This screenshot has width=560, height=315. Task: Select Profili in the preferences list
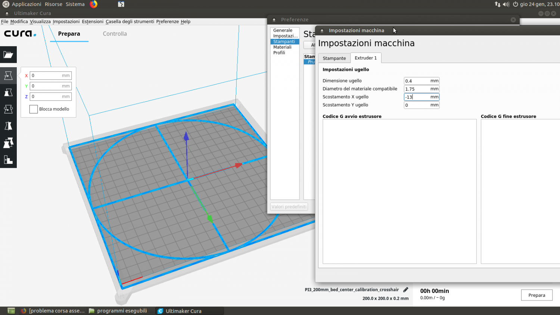[279, 53]
